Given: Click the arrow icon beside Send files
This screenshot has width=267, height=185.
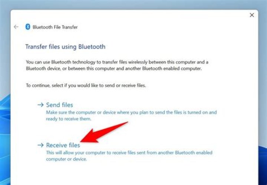Looking at the screenshot, I should [x=40, y=105].
